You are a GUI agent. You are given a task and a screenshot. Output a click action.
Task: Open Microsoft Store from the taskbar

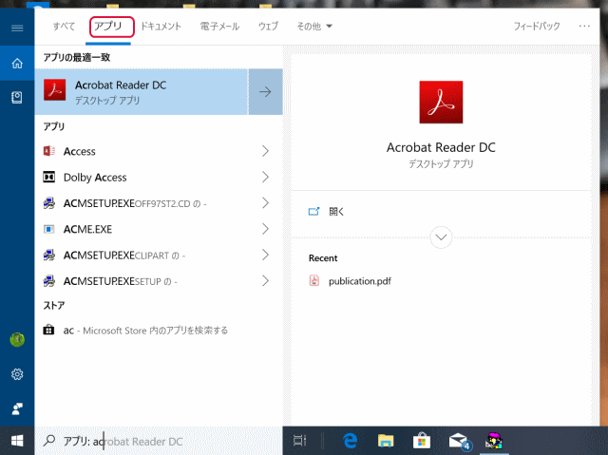(x=422, y=441)
